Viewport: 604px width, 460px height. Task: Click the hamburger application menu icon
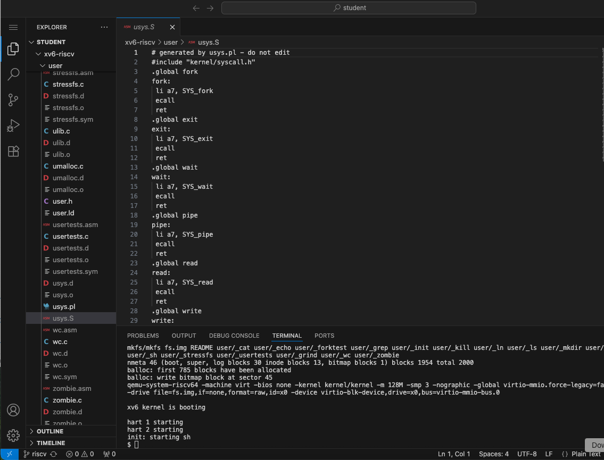point(13,27)
